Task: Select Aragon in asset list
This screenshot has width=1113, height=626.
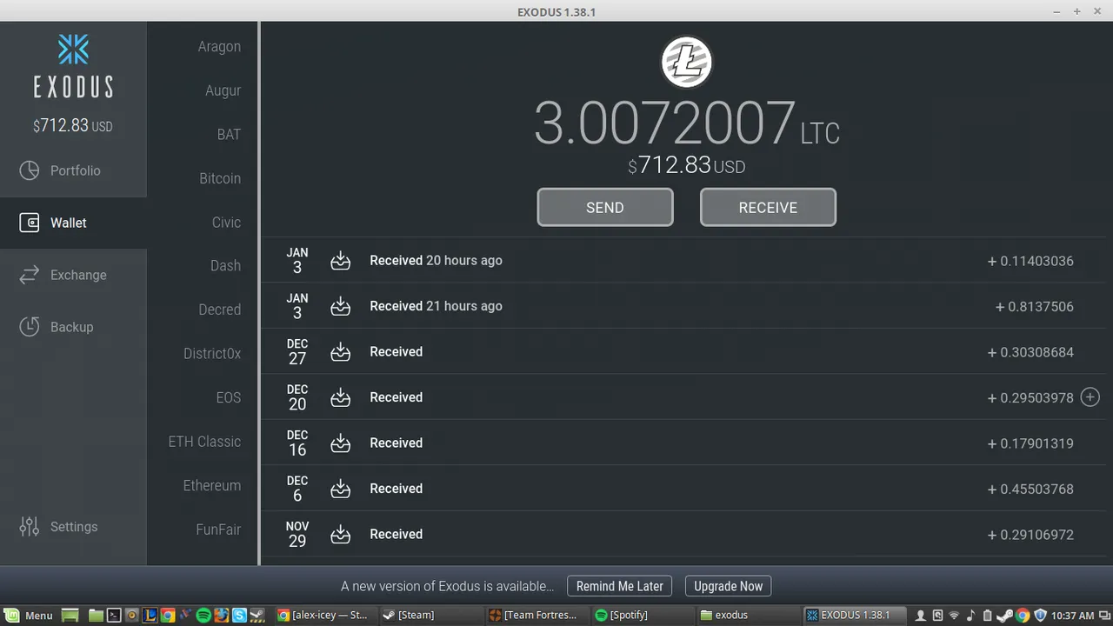Action: pyautogui.click(x=219, y=47)
